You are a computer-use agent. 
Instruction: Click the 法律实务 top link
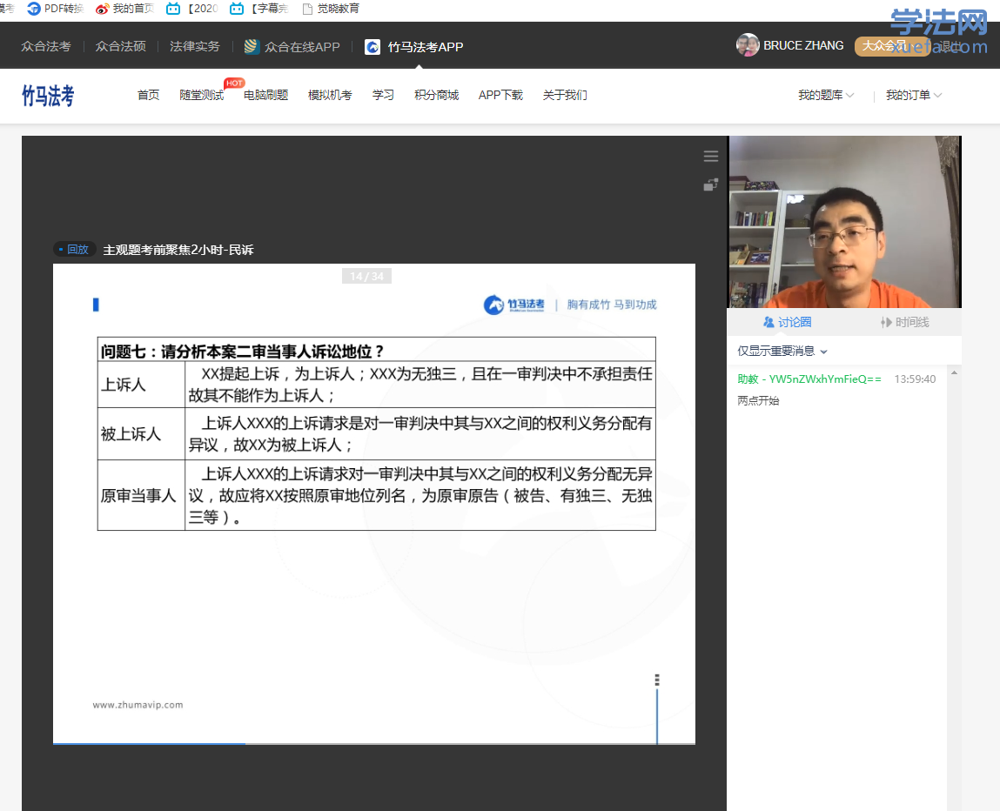tap(194, 46)
